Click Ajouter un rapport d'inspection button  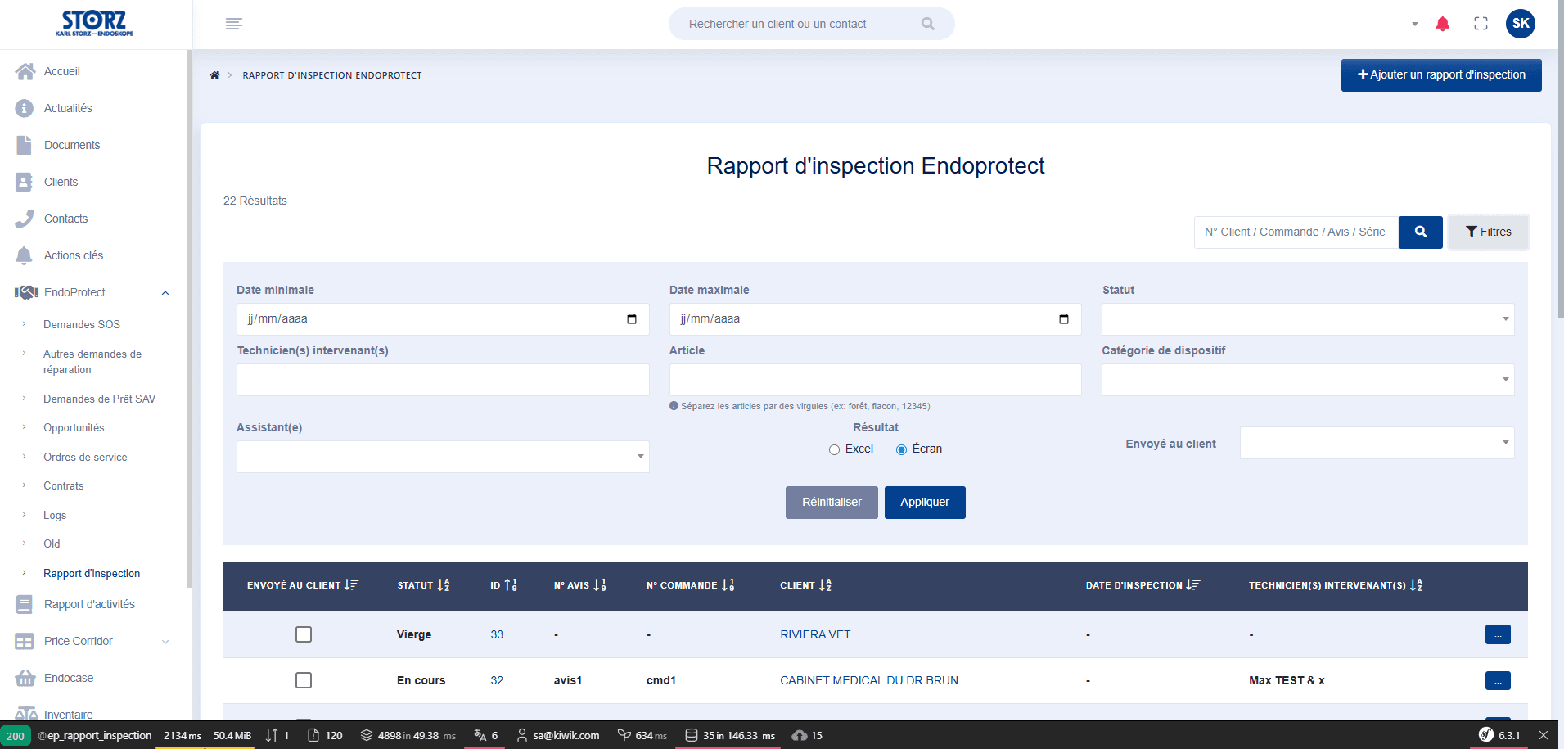(1441, 75)
